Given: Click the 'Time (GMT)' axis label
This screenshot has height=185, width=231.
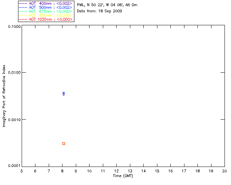Looking at the screenshot, I should [x=123, y=176].
